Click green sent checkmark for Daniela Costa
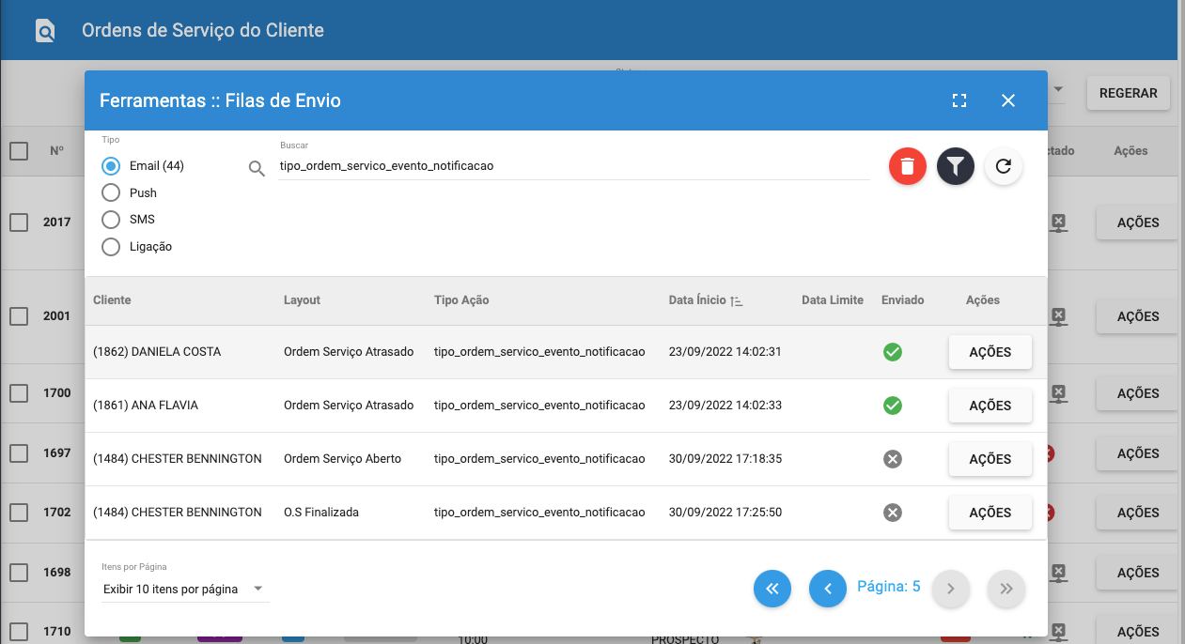The width and height of the screenshot is (1185, 644). pos(892,352)
